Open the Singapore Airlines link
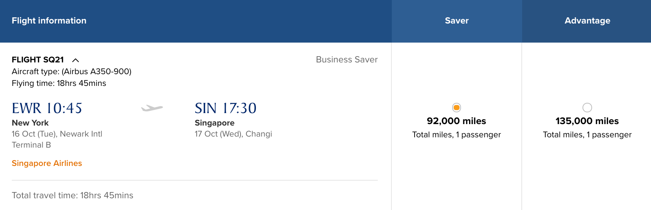The width and height of the screenshot is (651, 210). (x=47, y=163)
